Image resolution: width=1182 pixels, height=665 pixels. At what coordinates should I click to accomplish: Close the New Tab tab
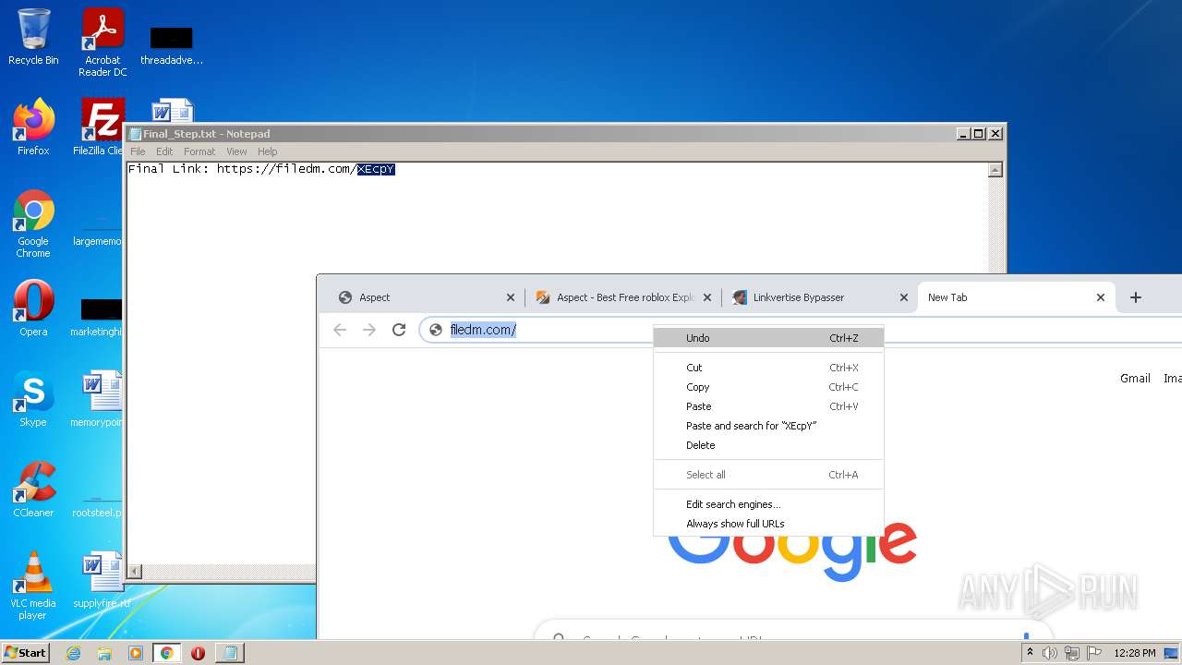coord(1101,297)
